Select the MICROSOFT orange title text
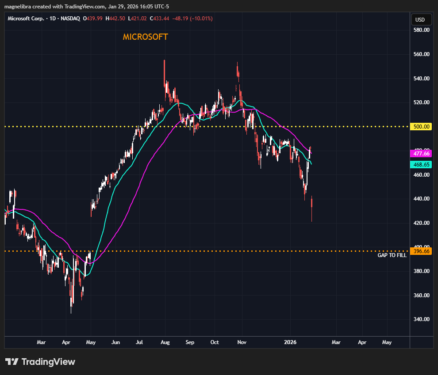The height and width of the screenshot is (375, 438). click(x=145, y=37)
